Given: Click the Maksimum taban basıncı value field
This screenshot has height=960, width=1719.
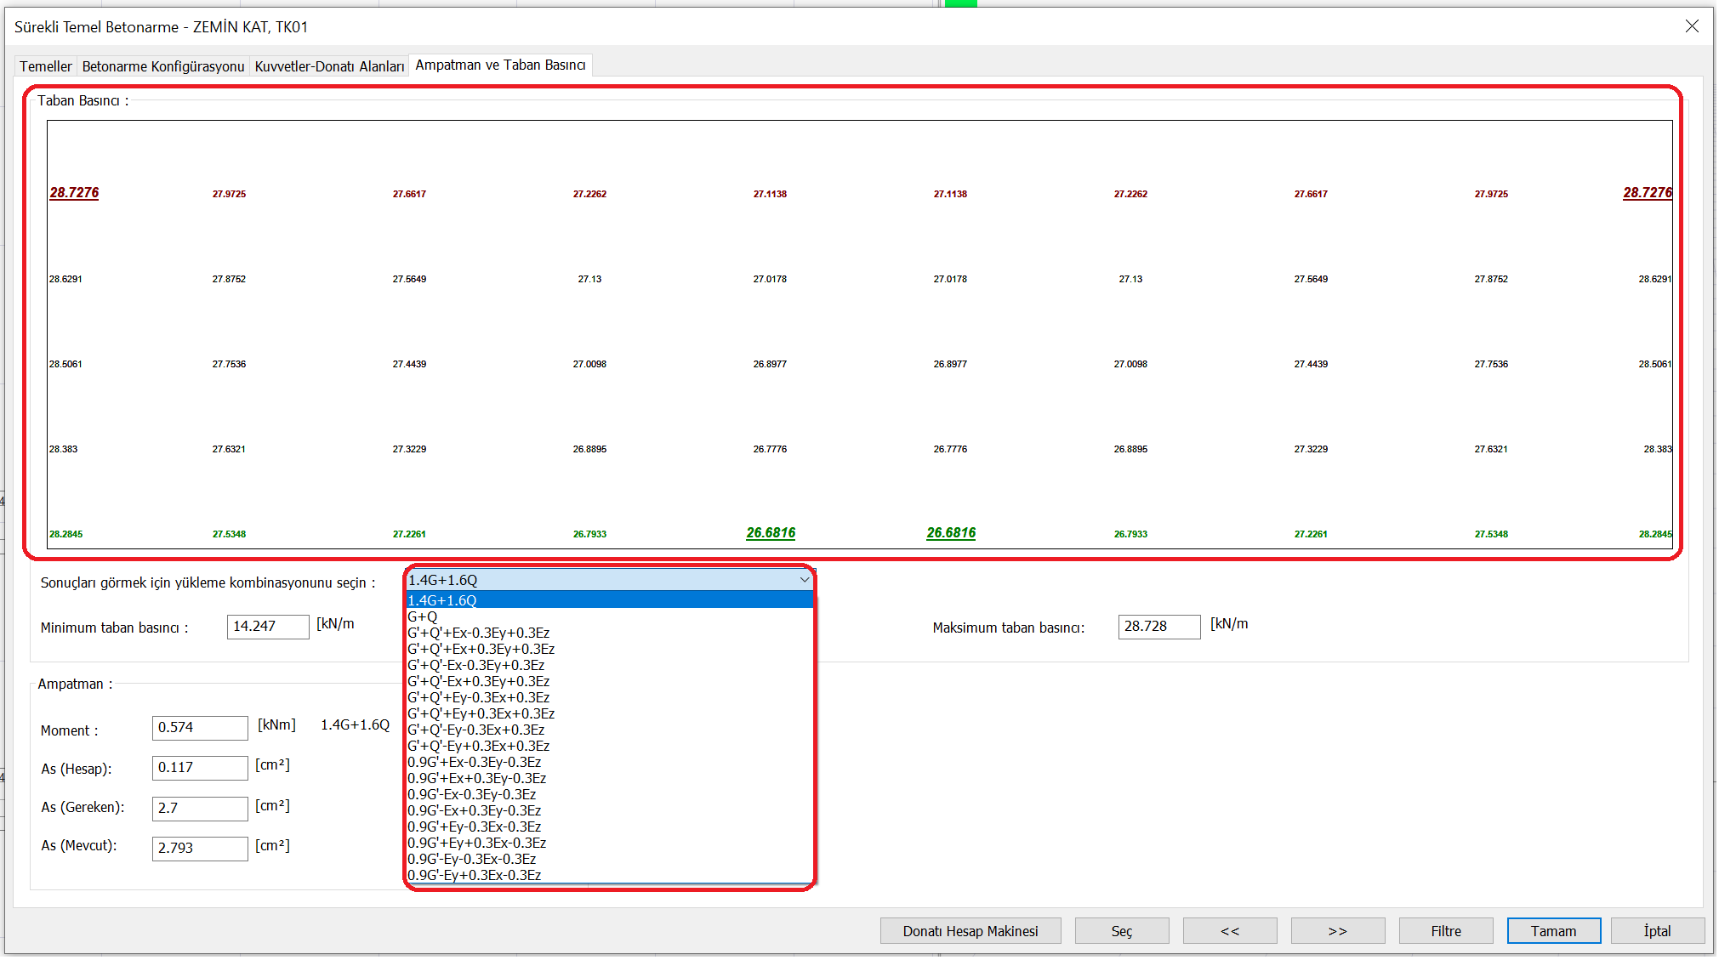Looking at the screenshot, I should [x=1158, y=627].
